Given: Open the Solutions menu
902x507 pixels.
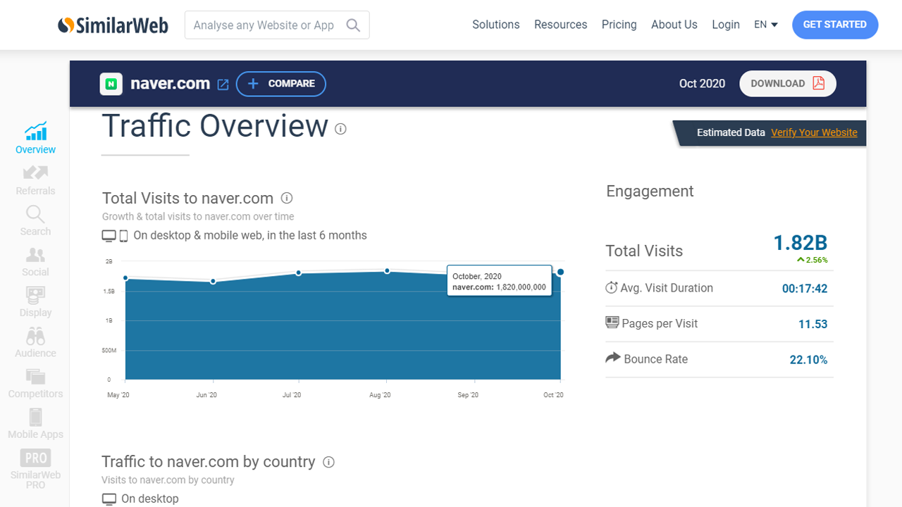Looking at the screenshot, I should (x=496, y=25).
